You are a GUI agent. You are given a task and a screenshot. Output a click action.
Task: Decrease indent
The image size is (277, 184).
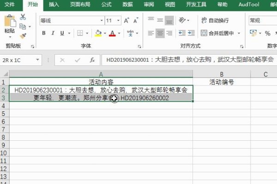coord(182,33)
